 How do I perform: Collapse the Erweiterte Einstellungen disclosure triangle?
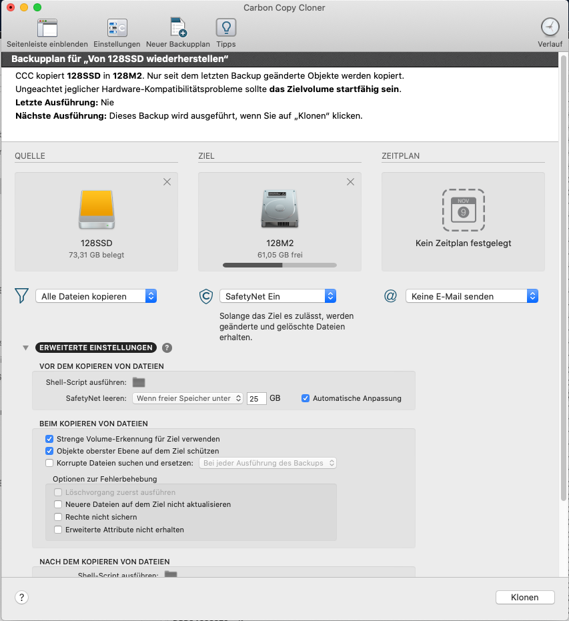point(26,348)
